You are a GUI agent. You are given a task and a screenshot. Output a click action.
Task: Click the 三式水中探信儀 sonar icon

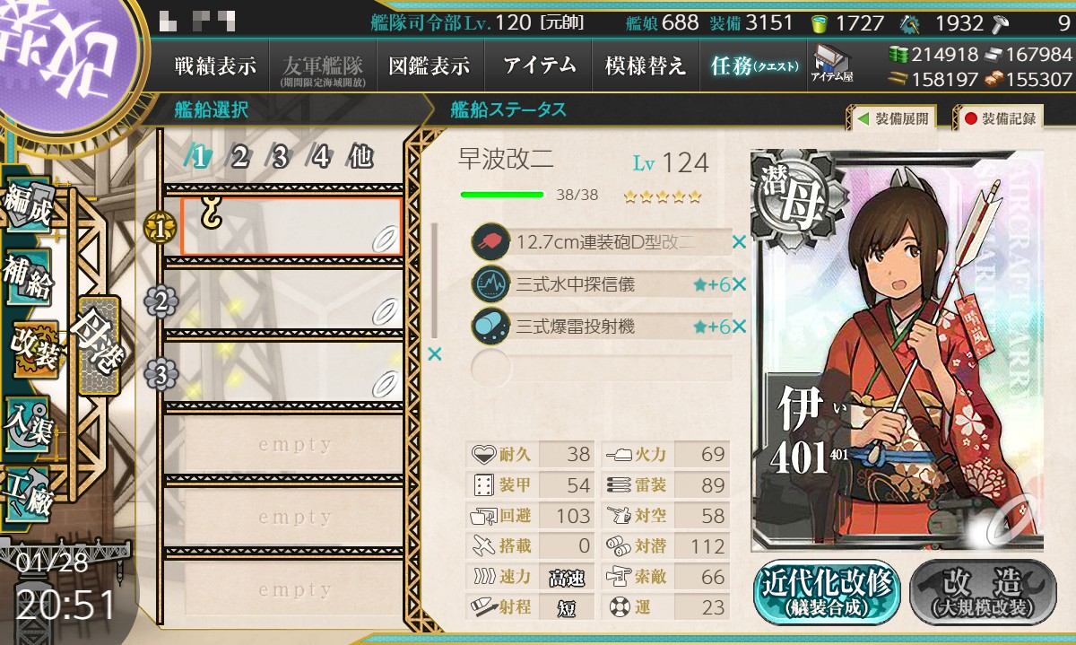point(490,284)
